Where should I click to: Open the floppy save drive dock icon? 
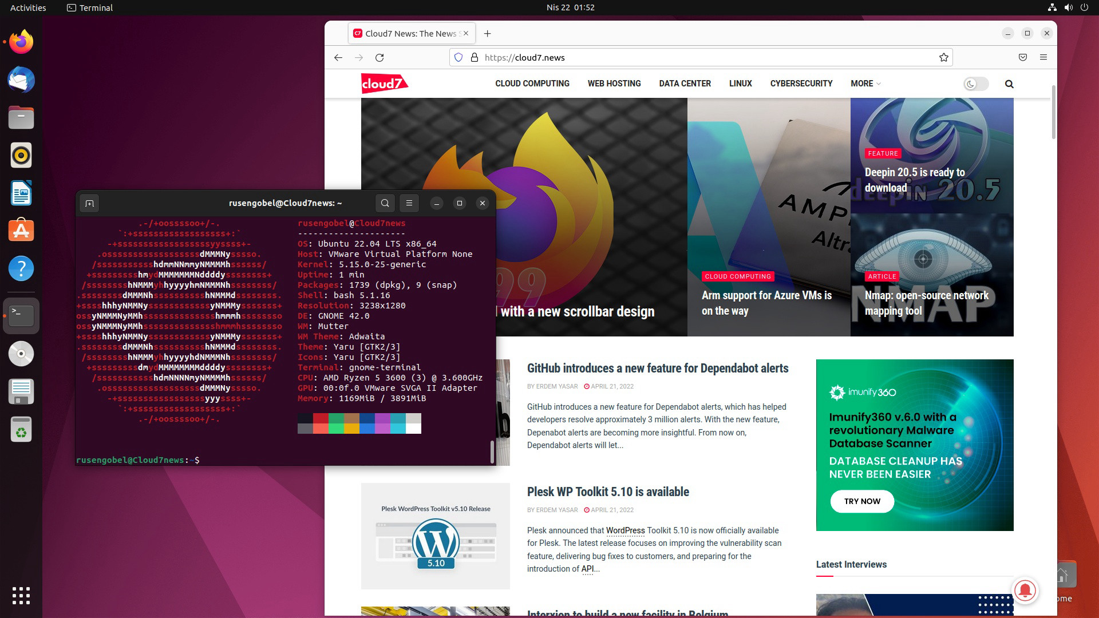click(x=21, y=391)
